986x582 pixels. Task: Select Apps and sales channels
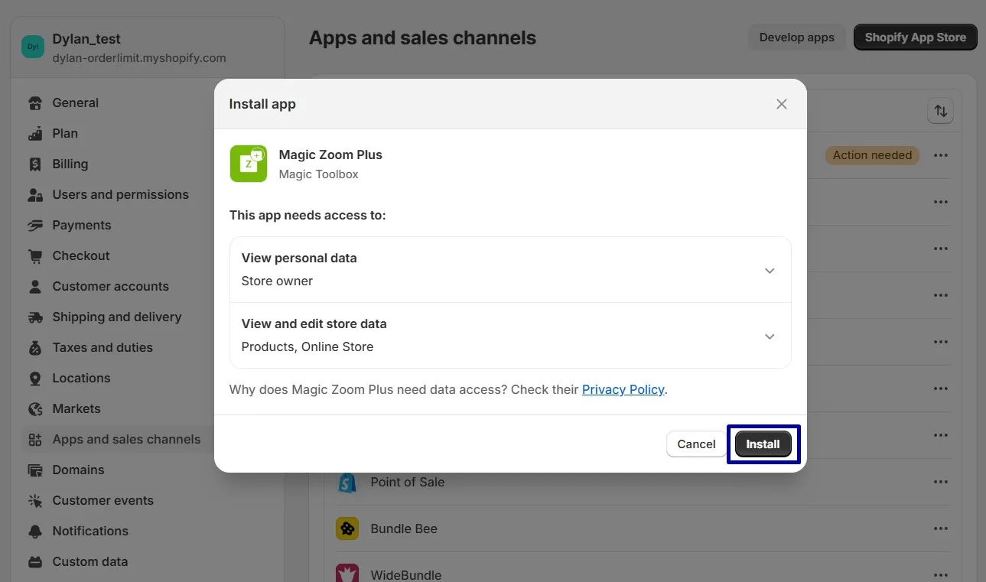click(126, 439)
